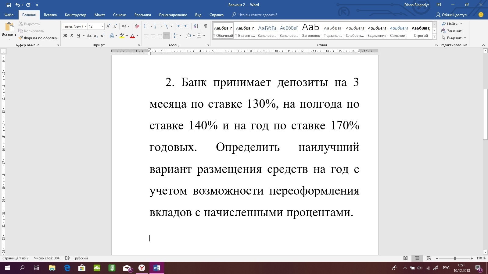Open Yandex Browser from taskbar
This screenshot has height=274, width=488.
142,268
